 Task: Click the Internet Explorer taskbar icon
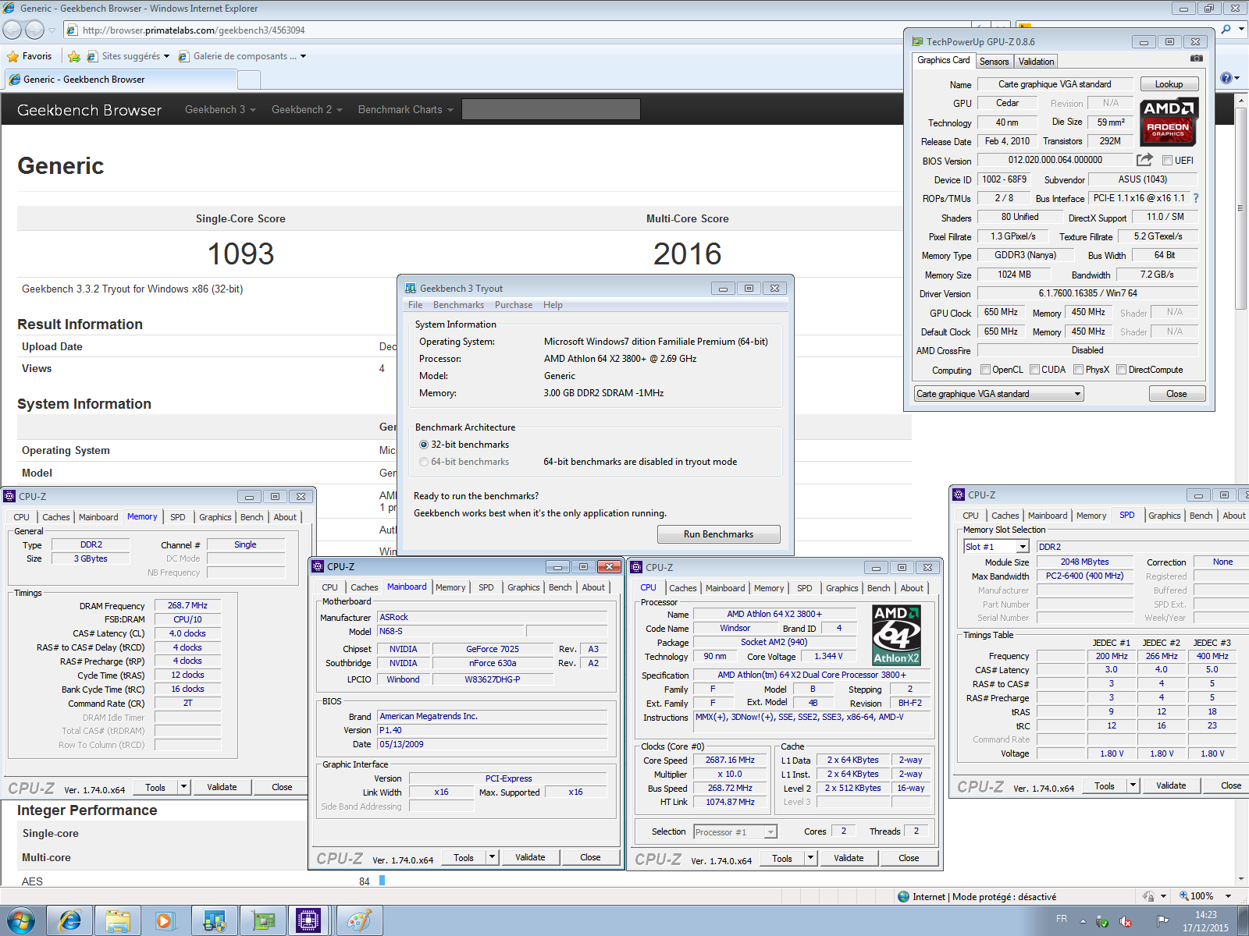[x=70, y=921]
